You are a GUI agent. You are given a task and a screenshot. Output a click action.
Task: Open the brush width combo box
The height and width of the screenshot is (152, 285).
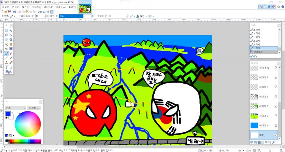pyautogui.click(x=40, y=16)
